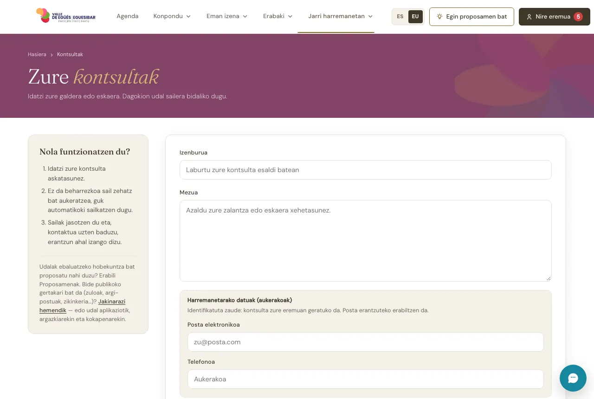The height and width of the screenshot is (399, 594).
Task: Expand the Jarri harremanetan dropdown menu
Action: [341, 16]
